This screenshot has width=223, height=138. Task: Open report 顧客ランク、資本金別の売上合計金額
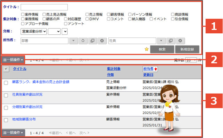41,82
